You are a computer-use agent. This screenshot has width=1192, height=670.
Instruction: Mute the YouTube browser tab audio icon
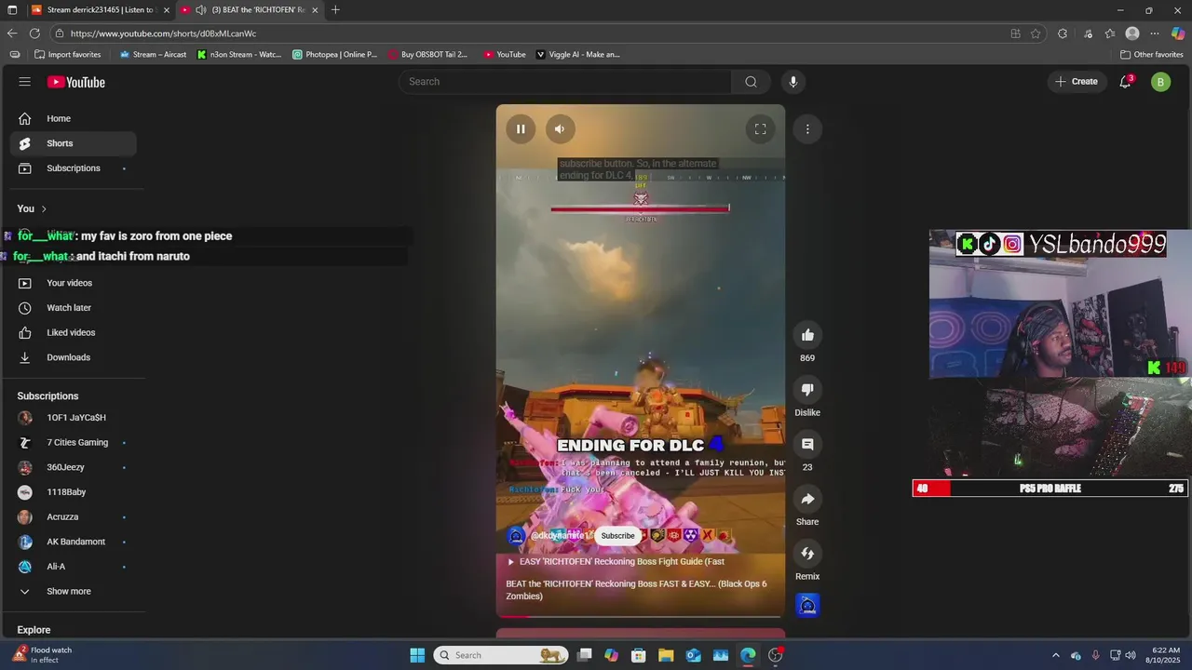(x=200, y=10)
